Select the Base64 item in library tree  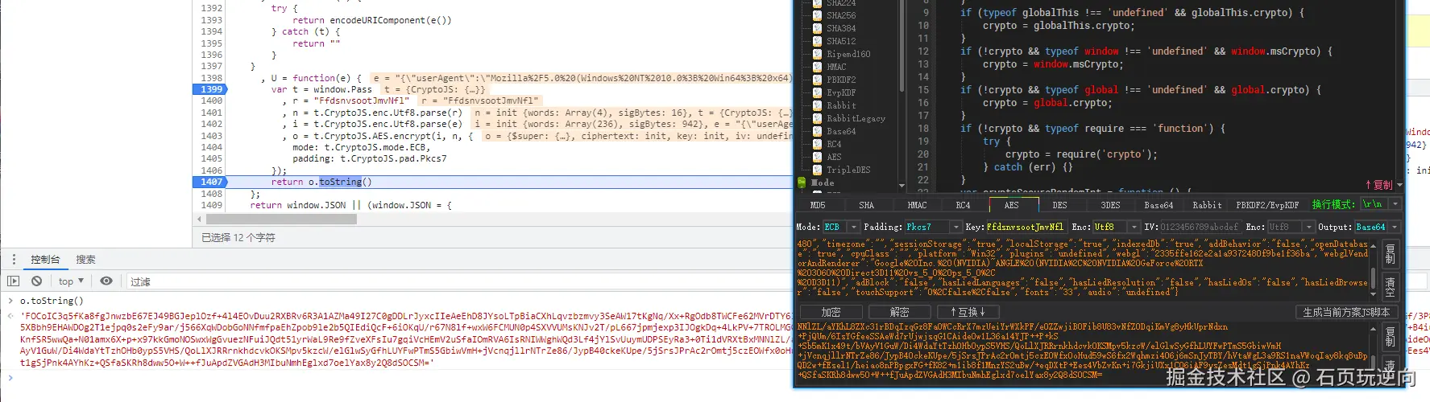pos(841,131)
